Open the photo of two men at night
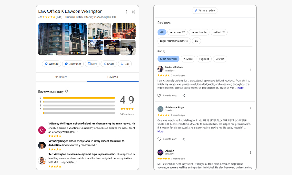The width and height of the screenshot is (292, 175). [x=112, y=47]
